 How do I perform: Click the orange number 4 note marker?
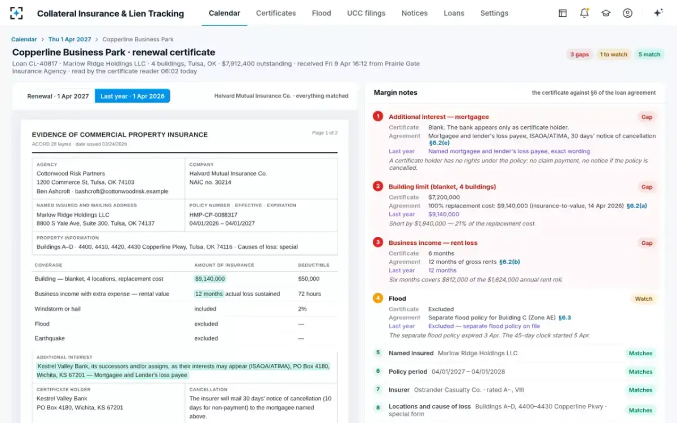pos(378,298)
